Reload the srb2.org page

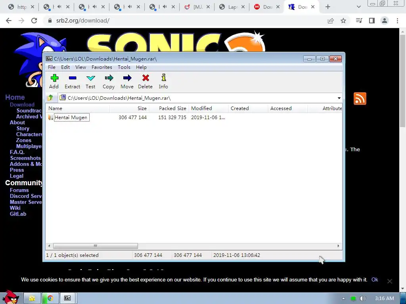pos(34,21)
